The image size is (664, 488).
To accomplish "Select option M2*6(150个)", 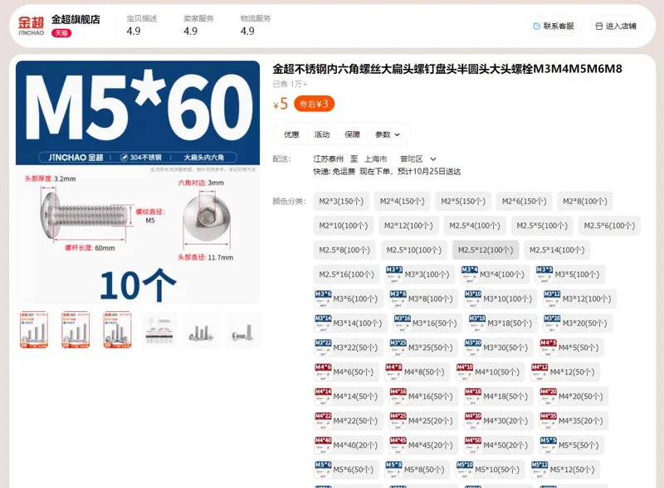I will (525, 201).
